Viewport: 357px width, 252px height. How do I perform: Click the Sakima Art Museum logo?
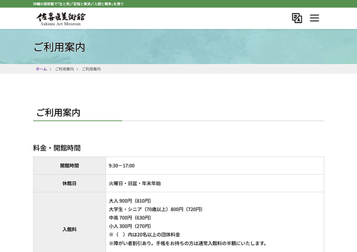pos(61,19)
